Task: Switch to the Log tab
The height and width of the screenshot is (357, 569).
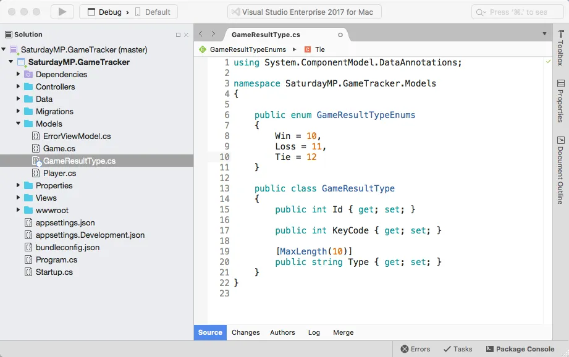Action: click(314, 332)
